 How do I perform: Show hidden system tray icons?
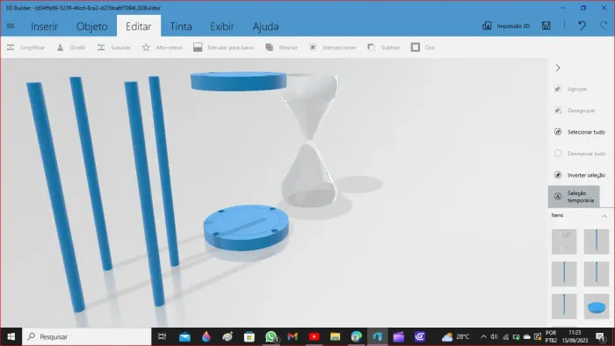coord(483,336)
